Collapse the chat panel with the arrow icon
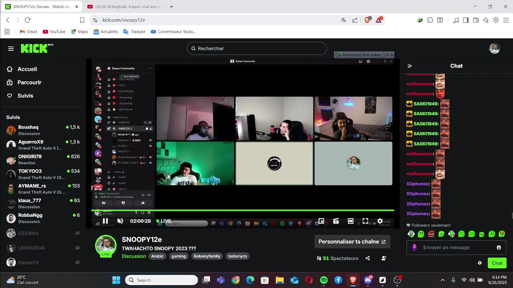The width and height of the screenshot is (513, 288). [410, 66]
